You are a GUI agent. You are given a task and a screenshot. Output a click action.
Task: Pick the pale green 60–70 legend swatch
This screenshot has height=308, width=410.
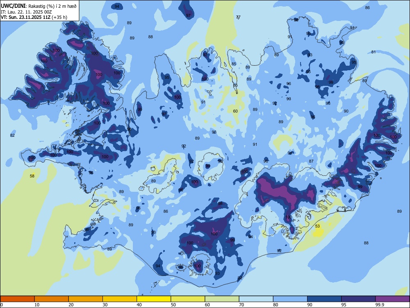coord(222,299)
